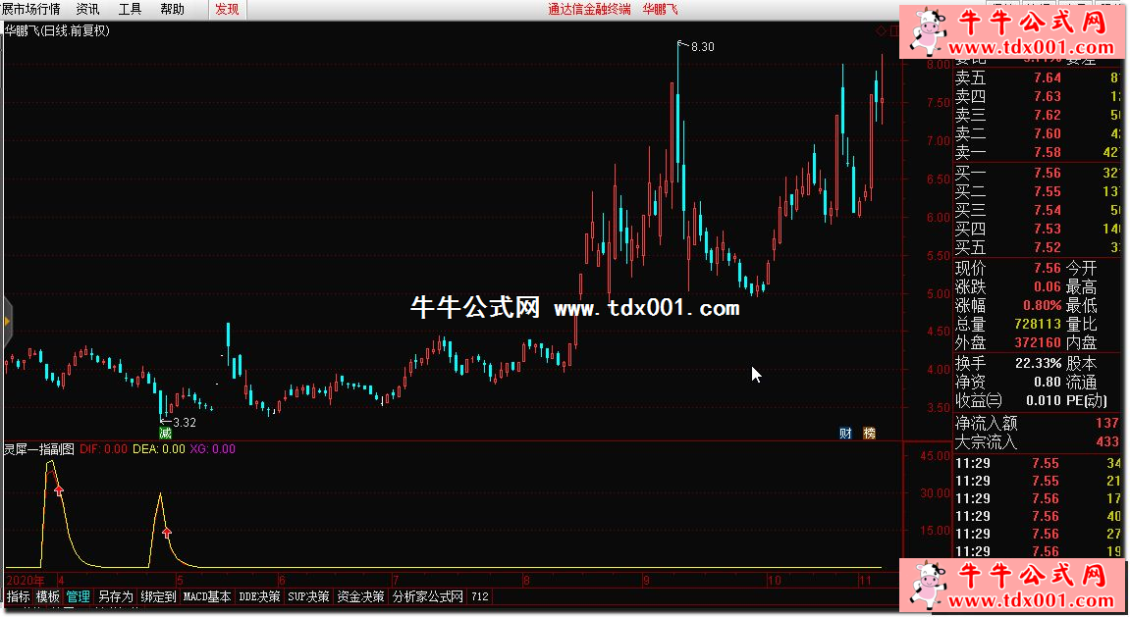Click the 卖二 7.60 order row
The height and width of the screenshot is (617, 1130).
(x=1038, y=134)
